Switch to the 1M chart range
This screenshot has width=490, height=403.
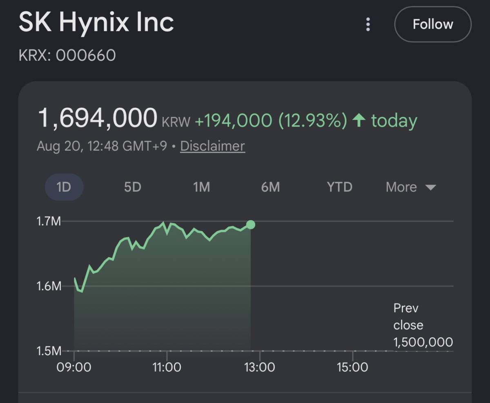201,187
